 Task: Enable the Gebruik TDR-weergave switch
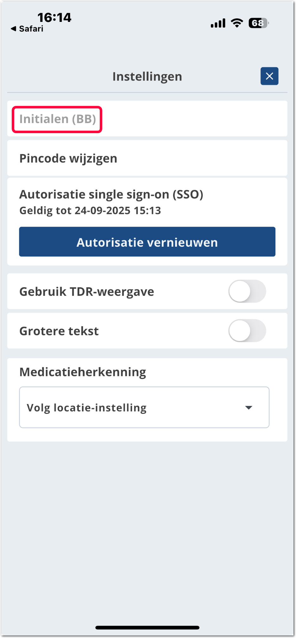click(247, 291)
